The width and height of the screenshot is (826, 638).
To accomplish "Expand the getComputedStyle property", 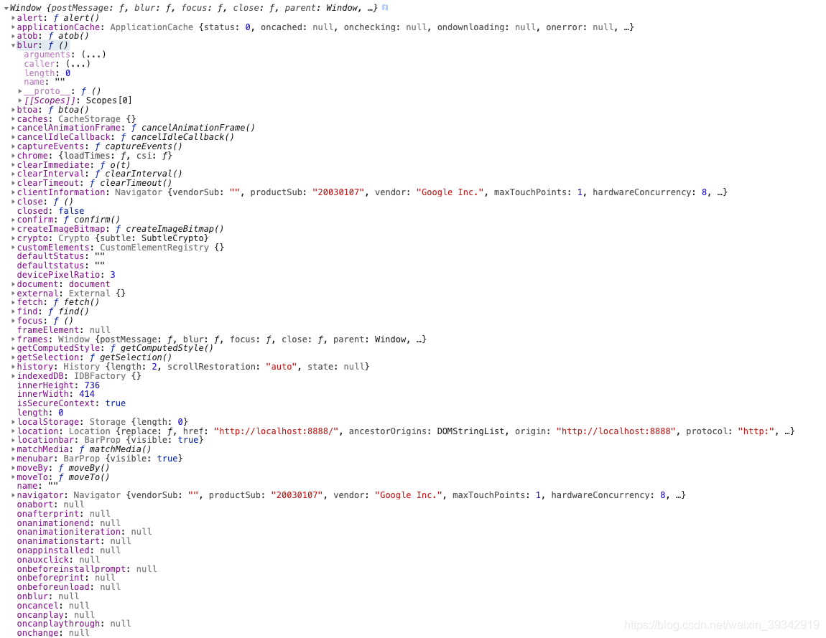I will coord(13,348).
